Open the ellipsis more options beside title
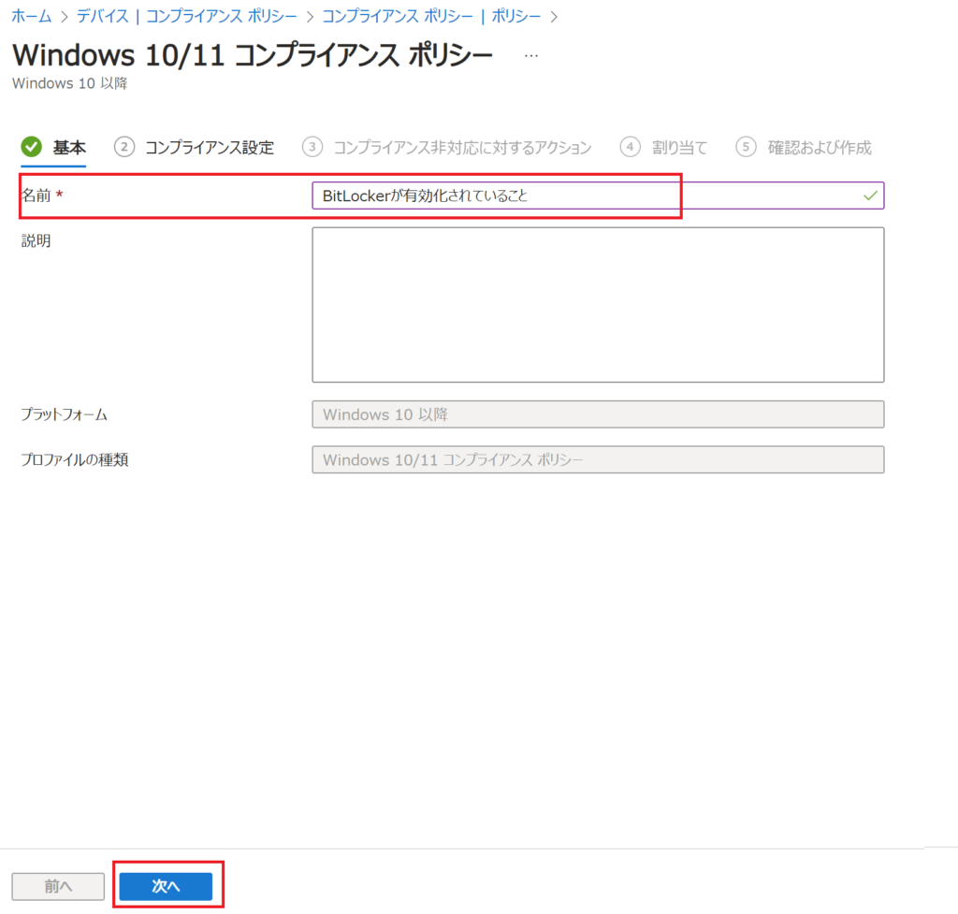This screenshot has height=914, width=958. [531, 56]
